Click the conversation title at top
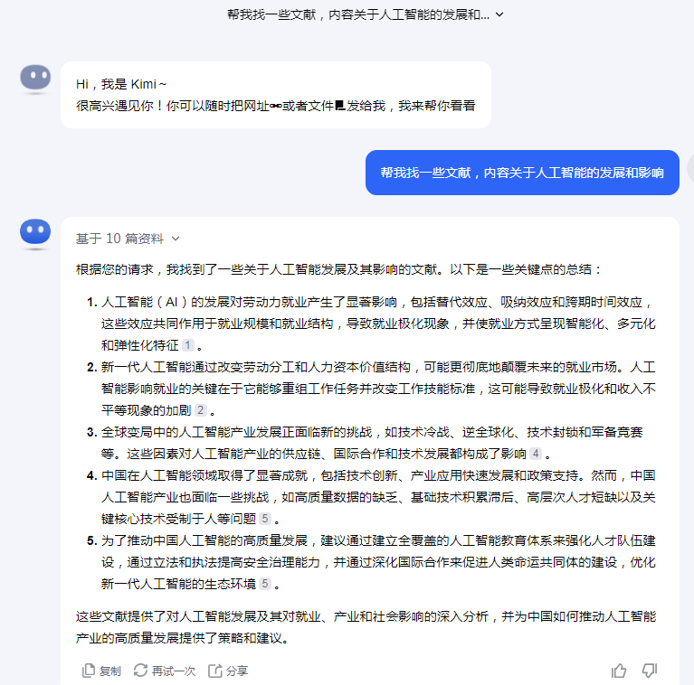 coord(358,14)
